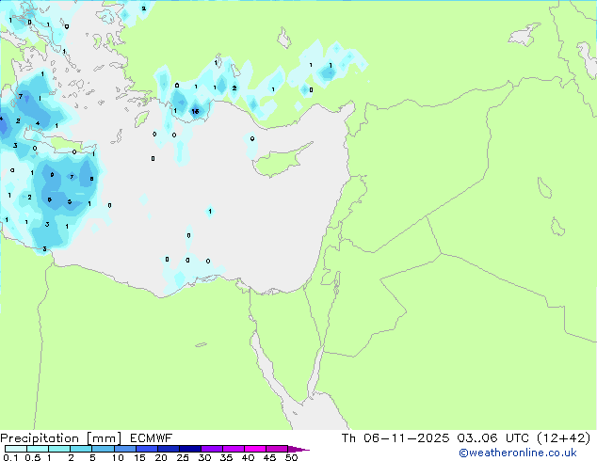Click the 0.1–0.5 mm legend color swatch

(16, 449)
